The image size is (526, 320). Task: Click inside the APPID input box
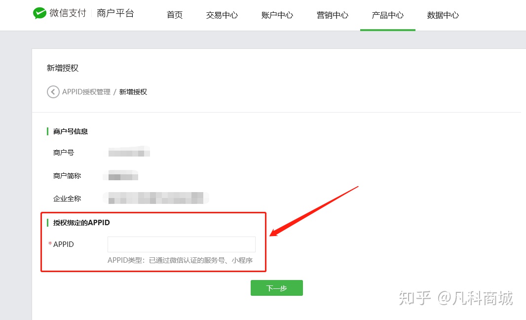point(181,244)
